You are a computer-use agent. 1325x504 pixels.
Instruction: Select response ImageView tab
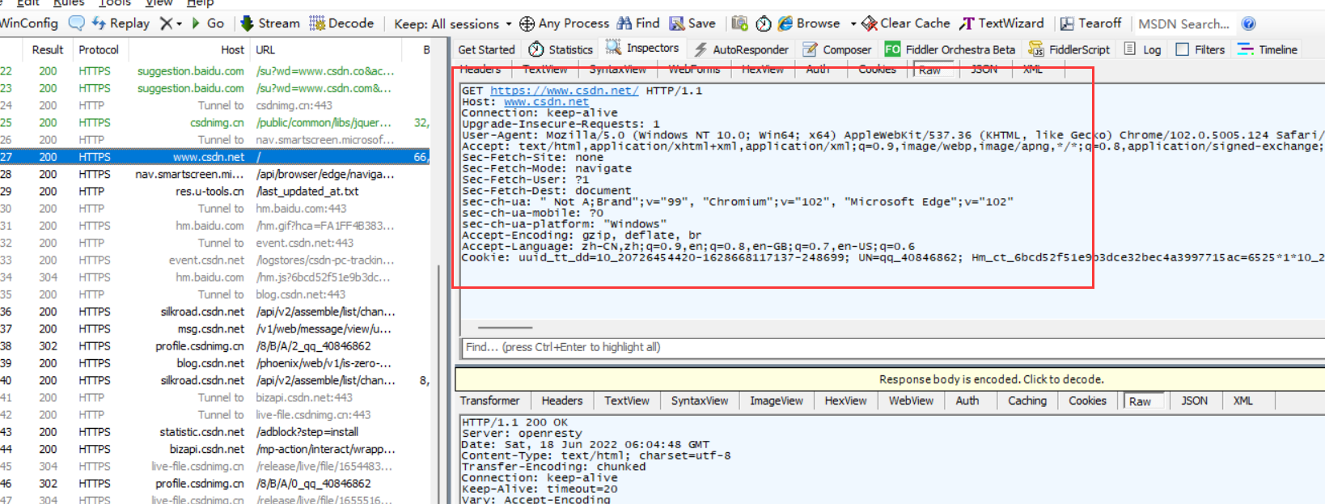coord(777,400)
